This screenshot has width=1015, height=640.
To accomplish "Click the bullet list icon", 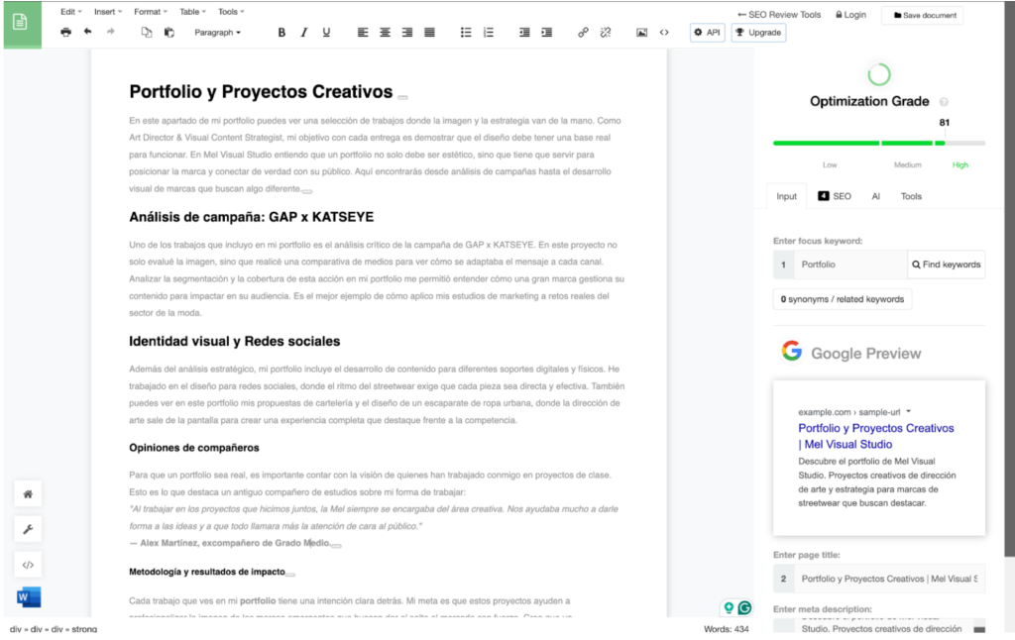I will point(466,33).
